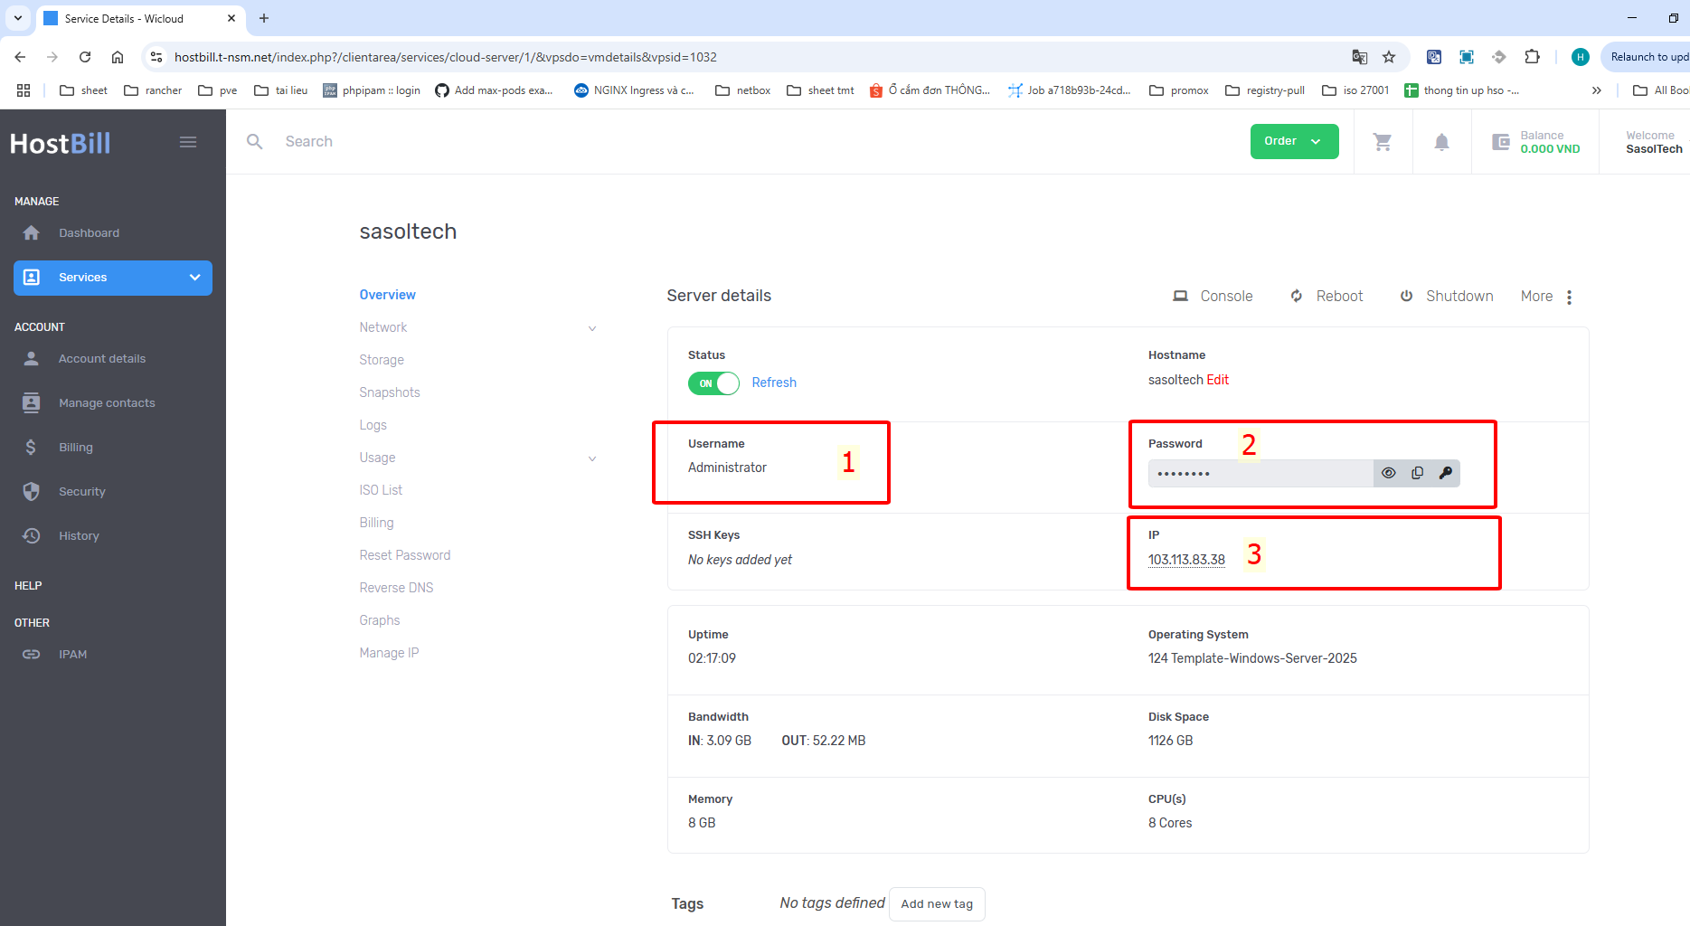Collapse sidebar using the hamburger menu icon
Viewport: 1690px width, 926px height.
point(188,142)
